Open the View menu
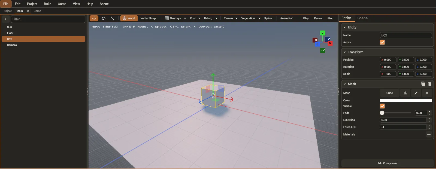Screen dimensions: 436x169 pyautogui.click(x=76, y=4)
